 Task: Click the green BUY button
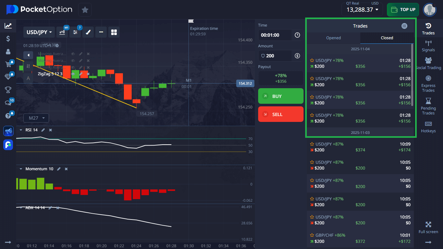281,96
